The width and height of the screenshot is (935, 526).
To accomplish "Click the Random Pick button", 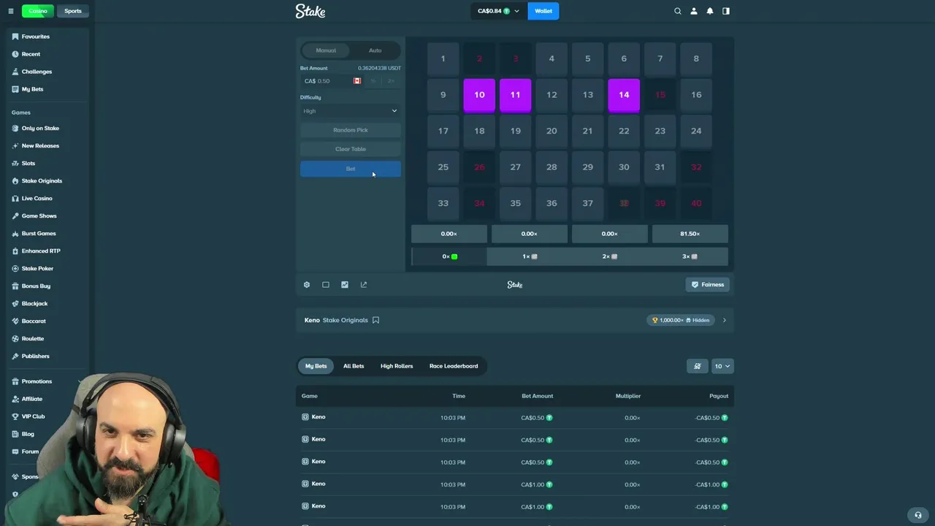I will click(x=351, y=130).
